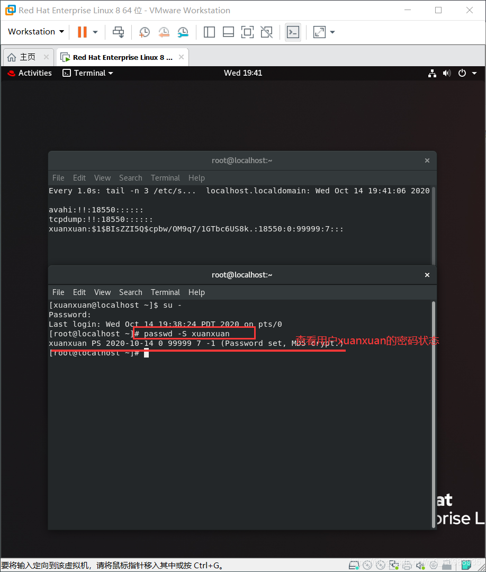Open File menu in lower terminal
Image resolution: width=486 pixels, height=572 pixels.
tap(58, 292)
